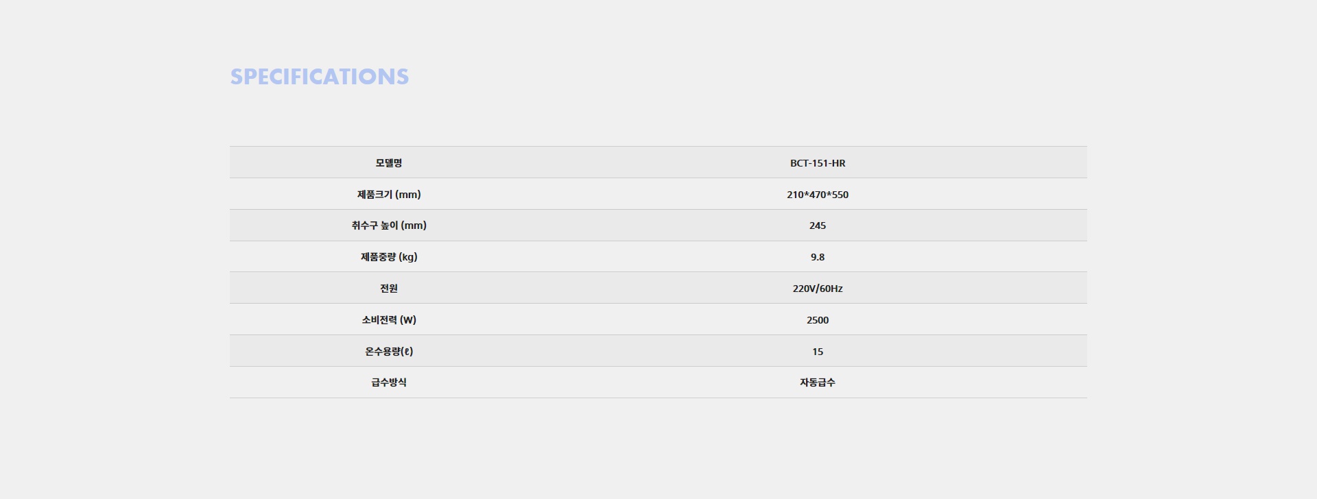Select the 220V/60Hz power value
The width and height of the screenshot is (1317, 499).
(817, 289)
